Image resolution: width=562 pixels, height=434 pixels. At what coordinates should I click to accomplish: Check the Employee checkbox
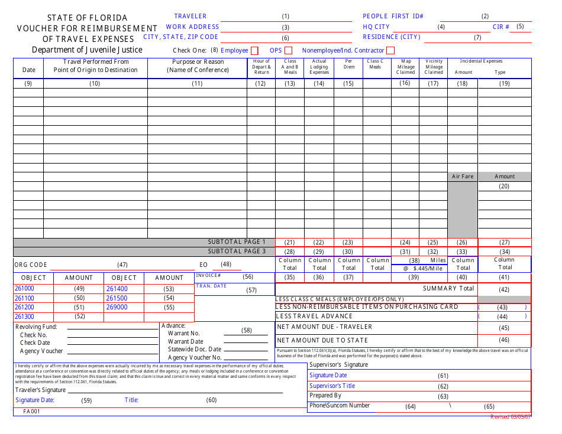[254, 50]
